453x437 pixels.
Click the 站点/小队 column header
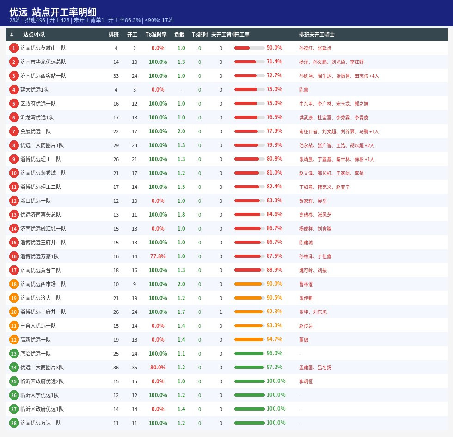coord(34,34)
